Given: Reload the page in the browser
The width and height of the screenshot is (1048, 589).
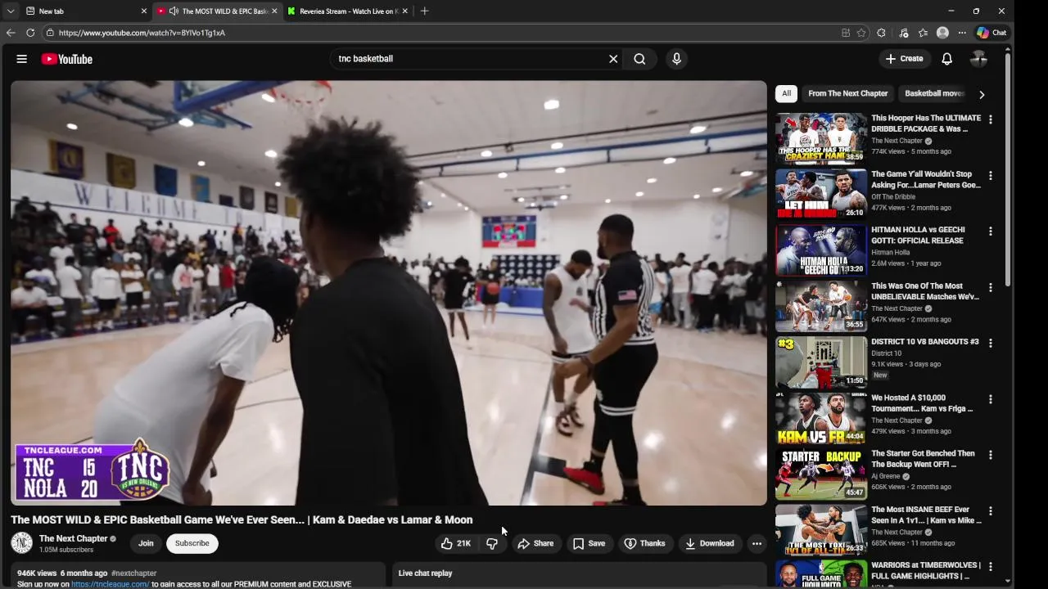Looking at the screenshot, I should coord(30,33).
